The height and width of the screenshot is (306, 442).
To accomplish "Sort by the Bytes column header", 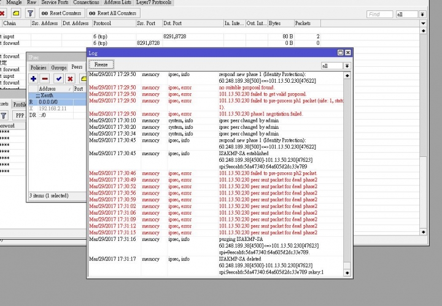I will (x=281, y=23).
